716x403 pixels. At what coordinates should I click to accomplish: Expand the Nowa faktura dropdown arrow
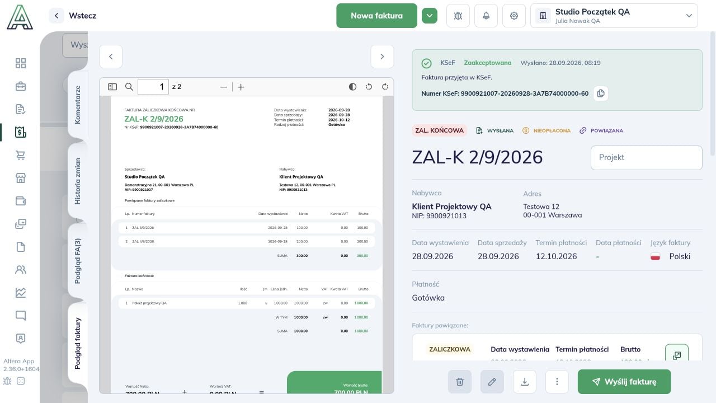(430, 16)
